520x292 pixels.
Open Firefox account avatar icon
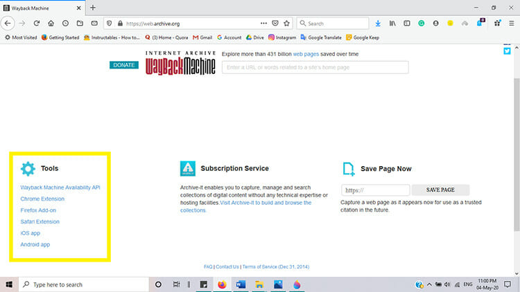[x=436, y=24]
